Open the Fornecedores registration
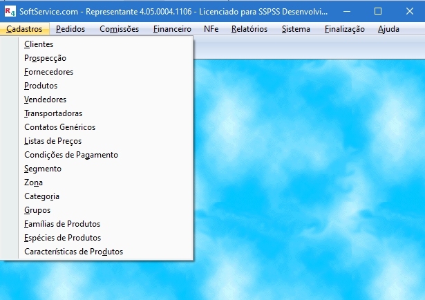The height and width of the screenshot is (300, 425). tap(48, 72)
